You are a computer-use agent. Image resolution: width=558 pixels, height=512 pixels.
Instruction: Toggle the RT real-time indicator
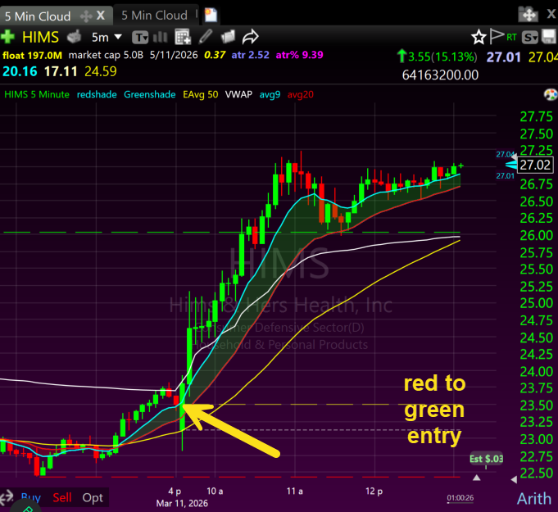tap(511, 37)
